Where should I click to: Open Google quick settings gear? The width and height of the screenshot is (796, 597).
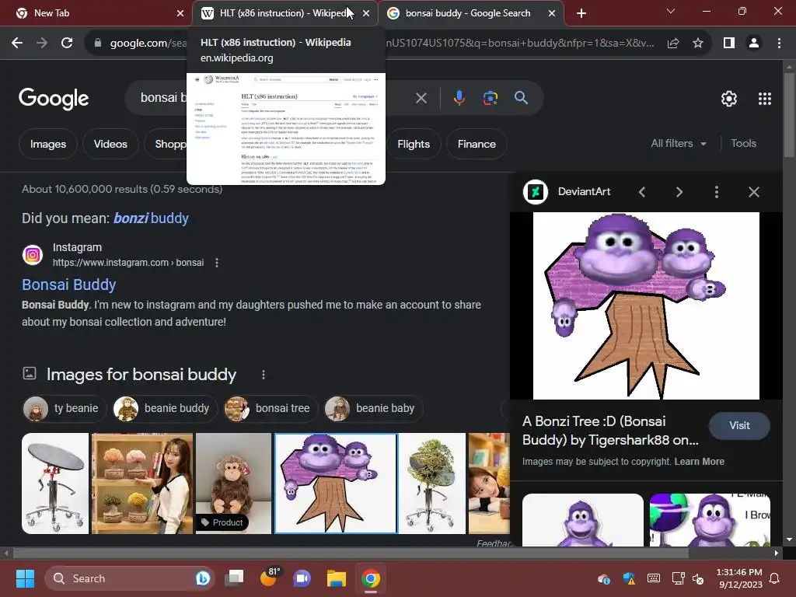[729, 99]
